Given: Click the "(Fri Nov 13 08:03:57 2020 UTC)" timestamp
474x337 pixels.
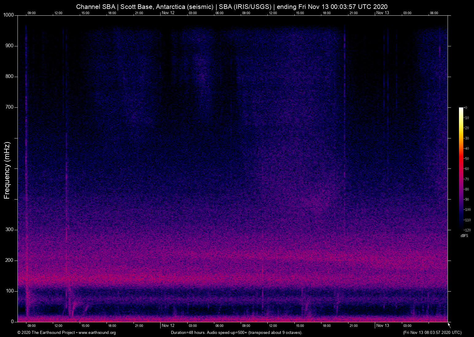Looking at the screenshot, I should 432,333.
